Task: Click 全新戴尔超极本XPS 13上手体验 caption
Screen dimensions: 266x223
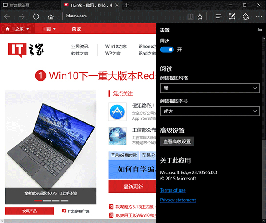Action: 51,193
